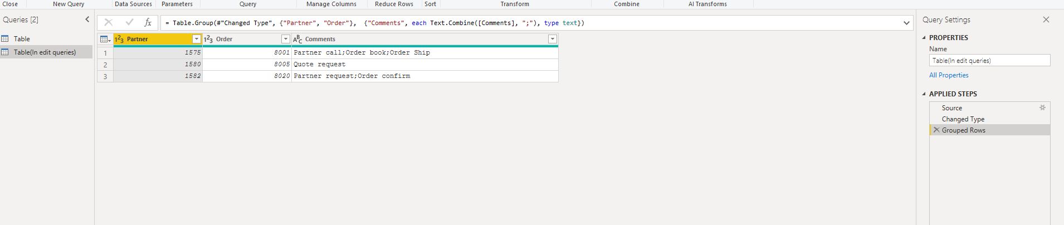Open the table menu icon at grid corner
1064x225 pixels.
105,39
